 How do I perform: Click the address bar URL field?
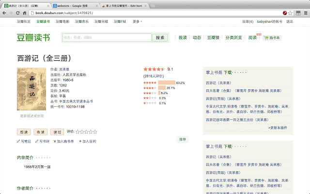pos(156,13)
